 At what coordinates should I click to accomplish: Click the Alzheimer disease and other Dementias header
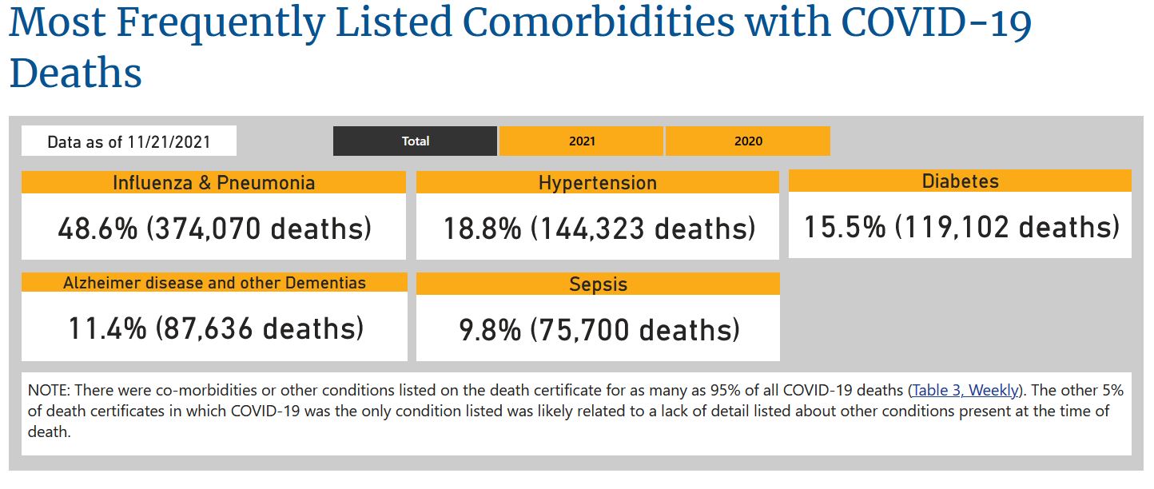point(214,282)
